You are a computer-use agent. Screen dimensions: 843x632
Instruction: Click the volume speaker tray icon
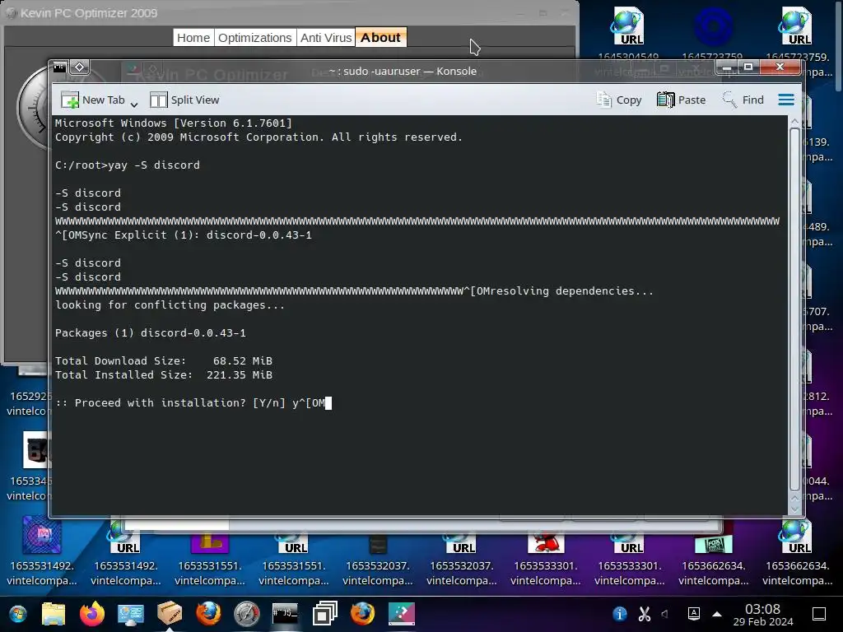[x=665, y=614]
